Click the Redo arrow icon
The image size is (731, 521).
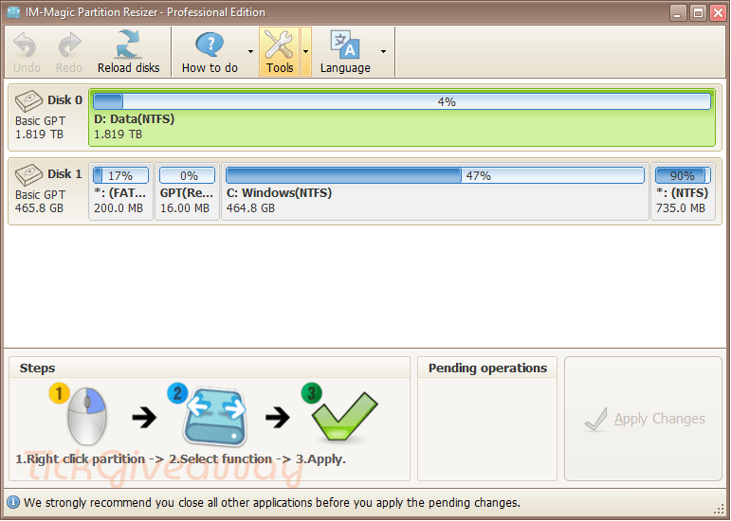tap(69, 45)
